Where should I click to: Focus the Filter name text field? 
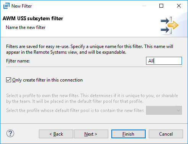click(164, 61)
